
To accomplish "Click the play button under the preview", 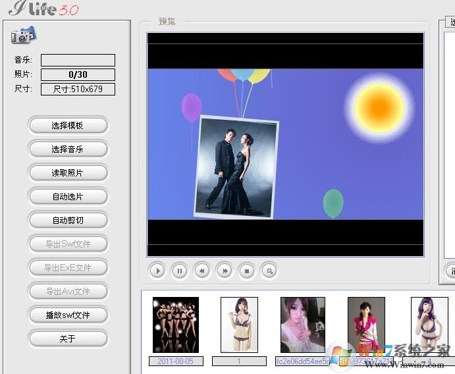I will (x=157, y=270).
